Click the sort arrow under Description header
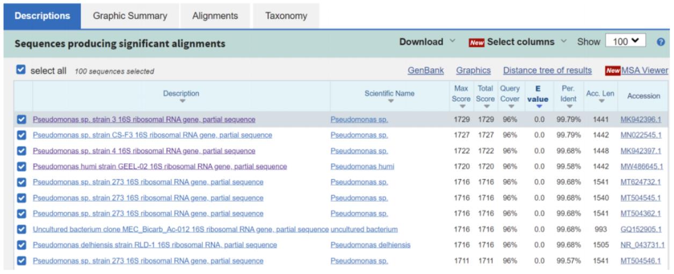This screenshot has height=274, width=674. pos(183,101)
